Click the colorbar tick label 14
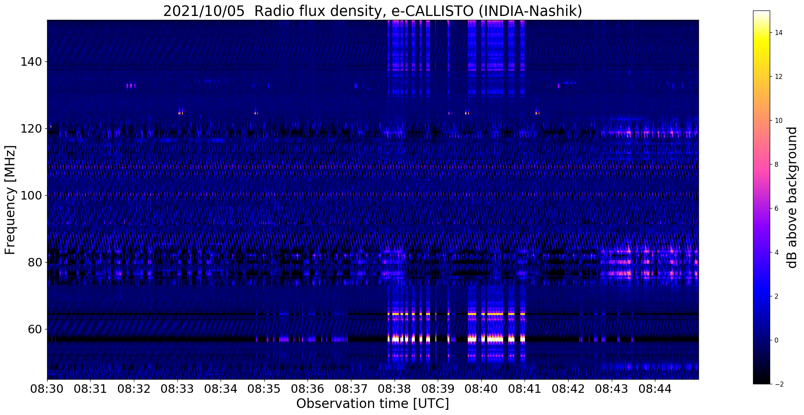 tap(779, 33)
